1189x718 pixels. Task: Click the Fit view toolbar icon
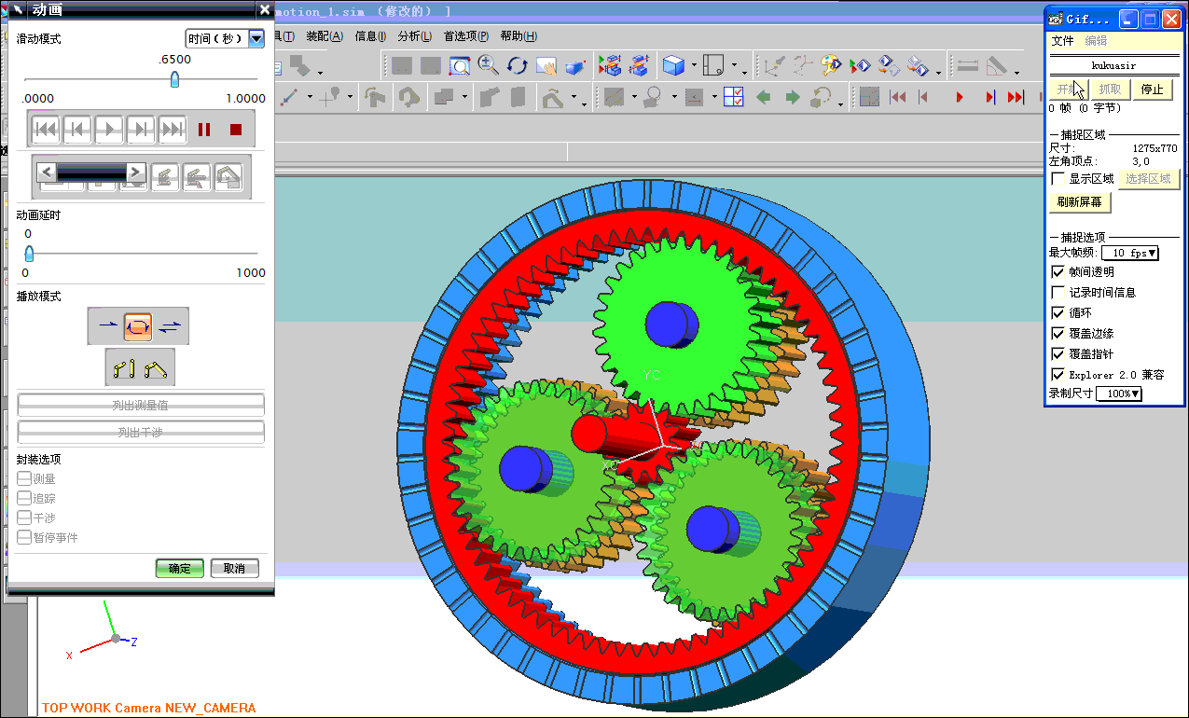[460, 65]
